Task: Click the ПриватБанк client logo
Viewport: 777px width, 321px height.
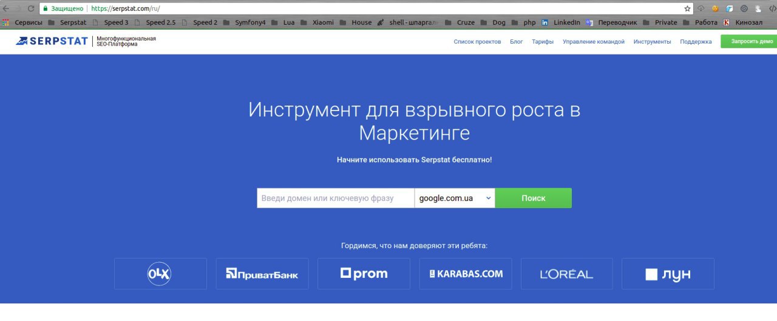Action: pos(262,274)
